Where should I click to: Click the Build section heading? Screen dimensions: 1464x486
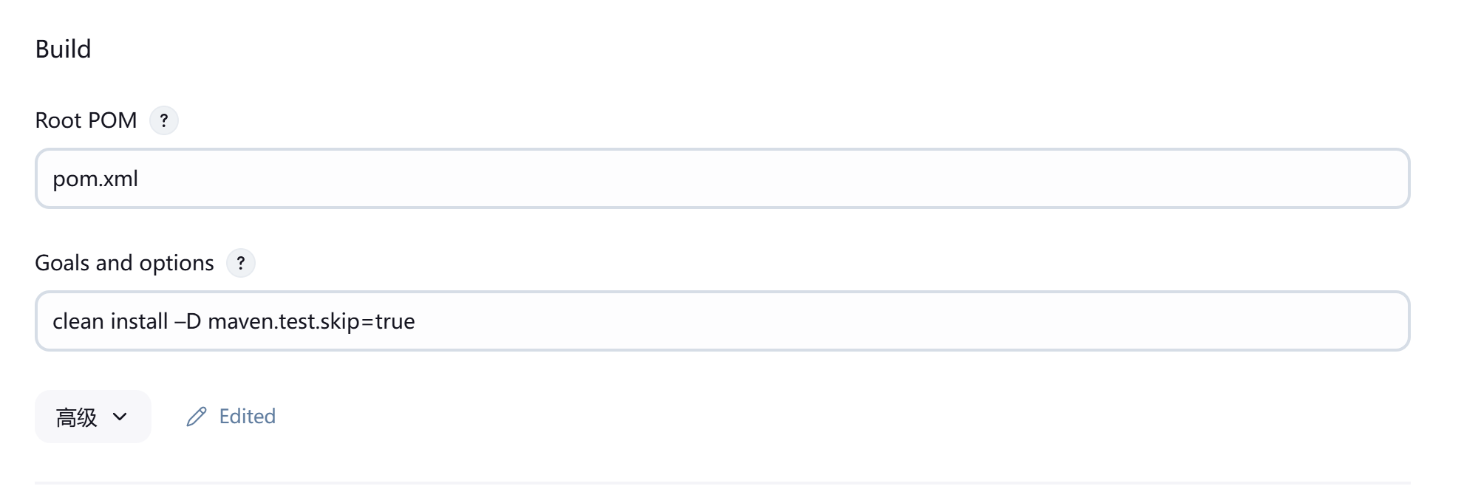pos(64,49)
